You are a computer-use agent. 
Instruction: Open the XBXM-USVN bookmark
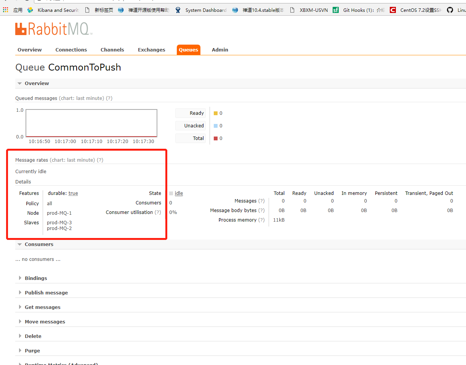(309, 10)
